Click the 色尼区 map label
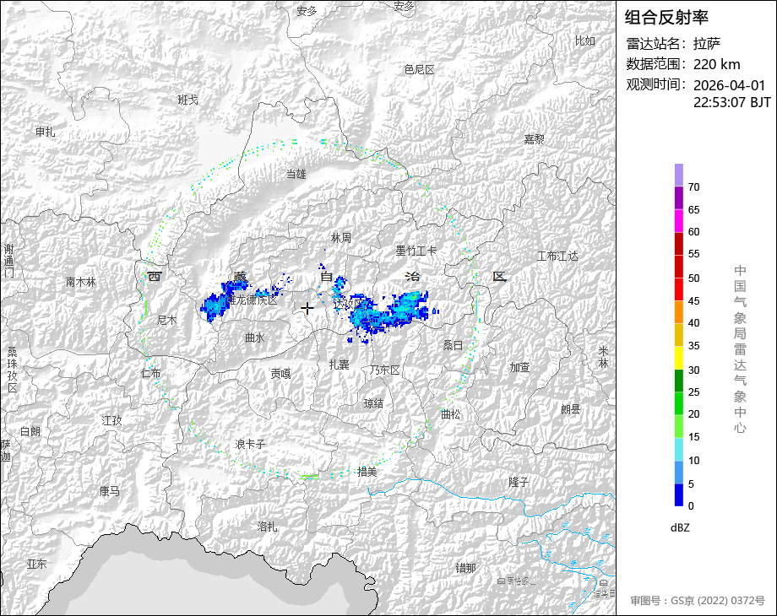Image resolution: width=777 pixels, height=616 pixels. pyautogui.click(x=419, y=70)
